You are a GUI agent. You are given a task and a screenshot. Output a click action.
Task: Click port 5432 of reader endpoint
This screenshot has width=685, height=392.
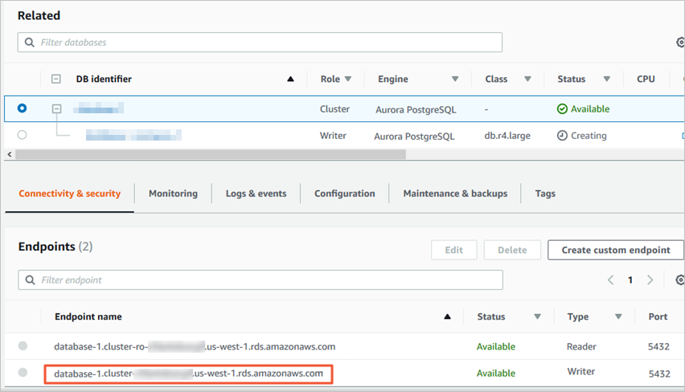click(658, 346)
